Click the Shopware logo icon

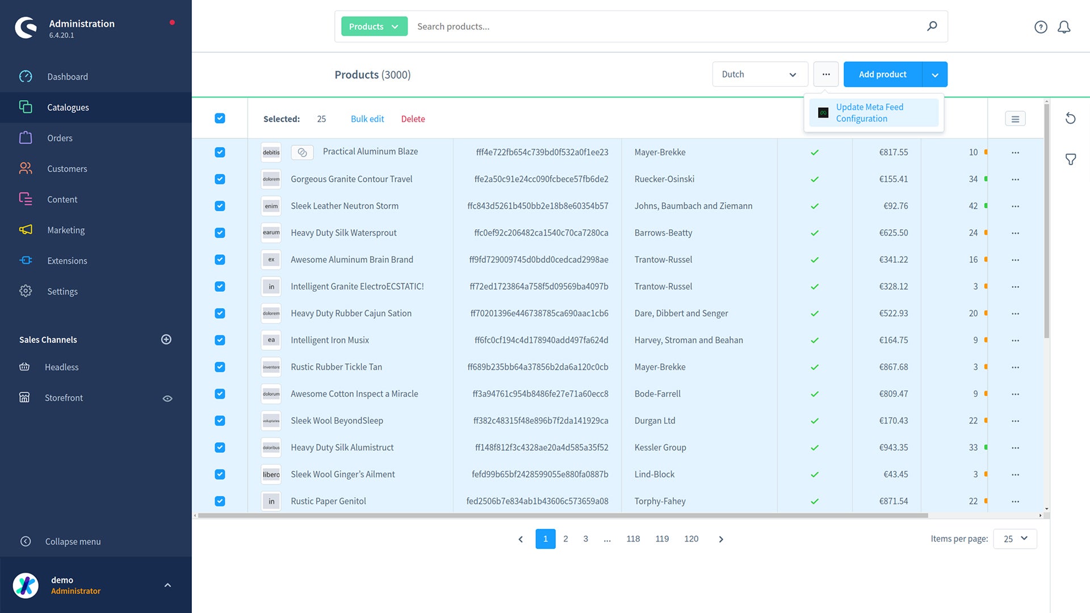pyautogui.click(x=26, y=28)
